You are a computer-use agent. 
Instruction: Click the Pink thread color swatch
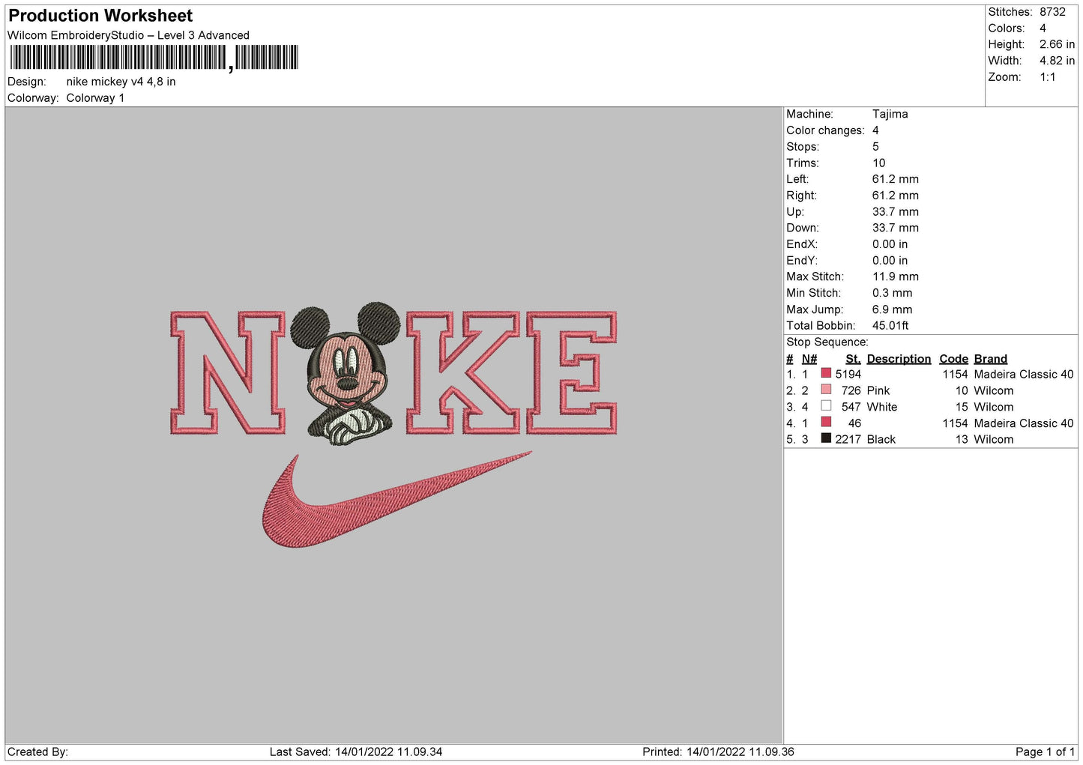pos(826,390)
